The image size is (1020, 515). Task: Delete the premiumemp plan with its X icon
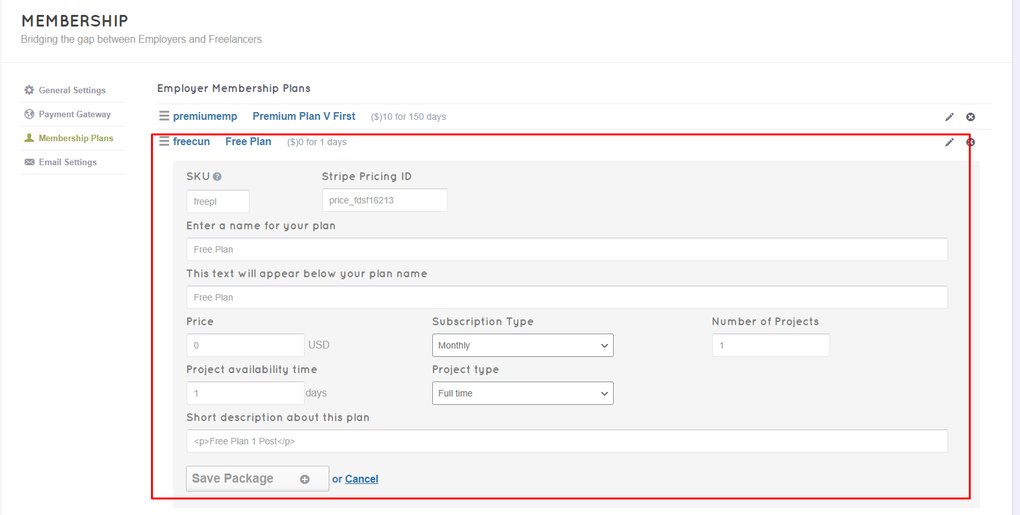[x=970, y=117]
